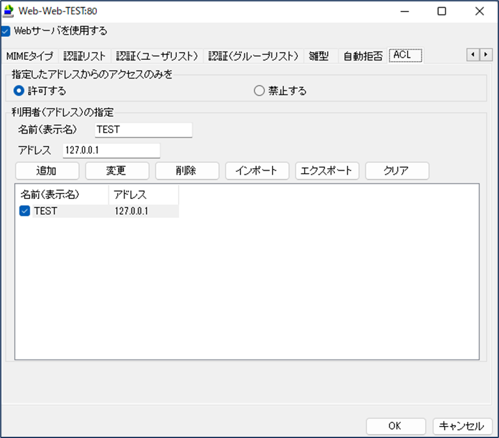
Task: Maximize the Web-Web-TEST:80 window
Action: point(441,11)
